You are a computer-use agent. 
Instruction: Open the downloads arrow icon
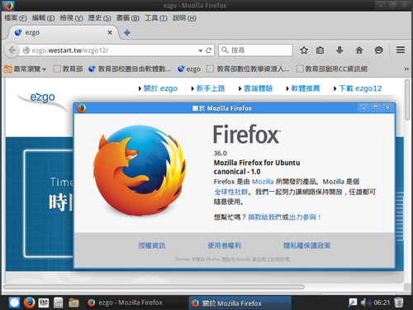[339, 50]
